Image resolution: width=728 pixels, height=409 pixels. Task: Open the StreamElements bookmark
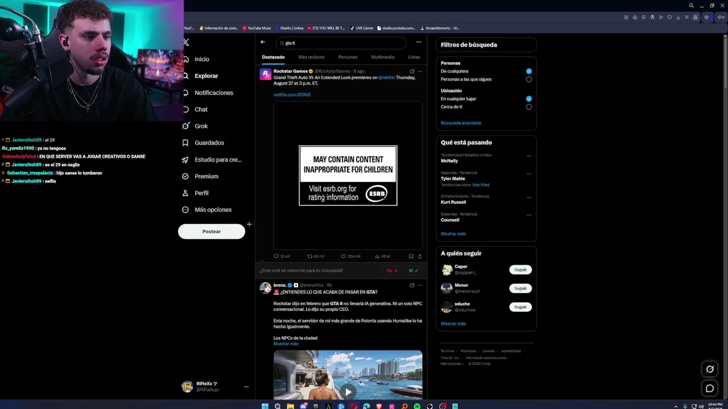click(440, 28)
